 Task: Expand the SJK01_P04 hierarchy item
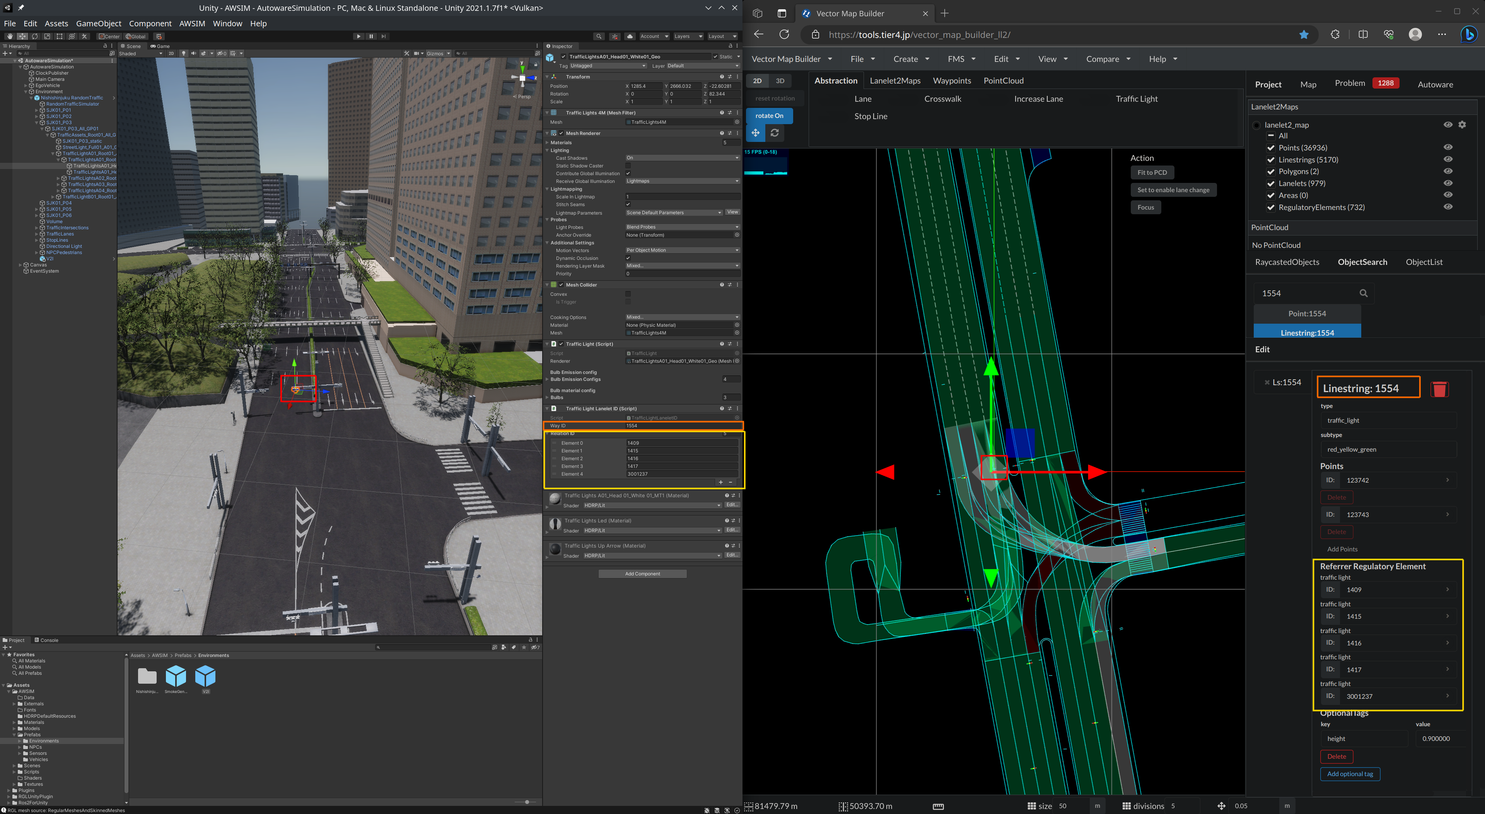(x=36, y=203)
